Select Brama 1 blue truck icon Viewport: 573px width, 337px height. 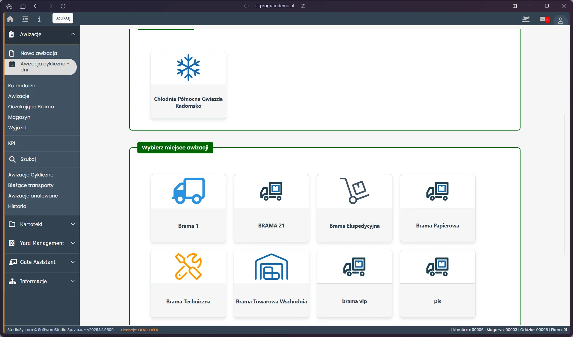[188, 191]
